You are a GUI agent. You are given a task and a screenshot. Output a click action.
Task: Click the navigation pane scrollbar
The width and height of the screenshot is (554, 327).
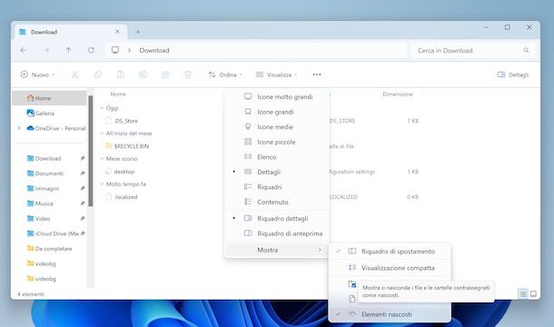91,152
